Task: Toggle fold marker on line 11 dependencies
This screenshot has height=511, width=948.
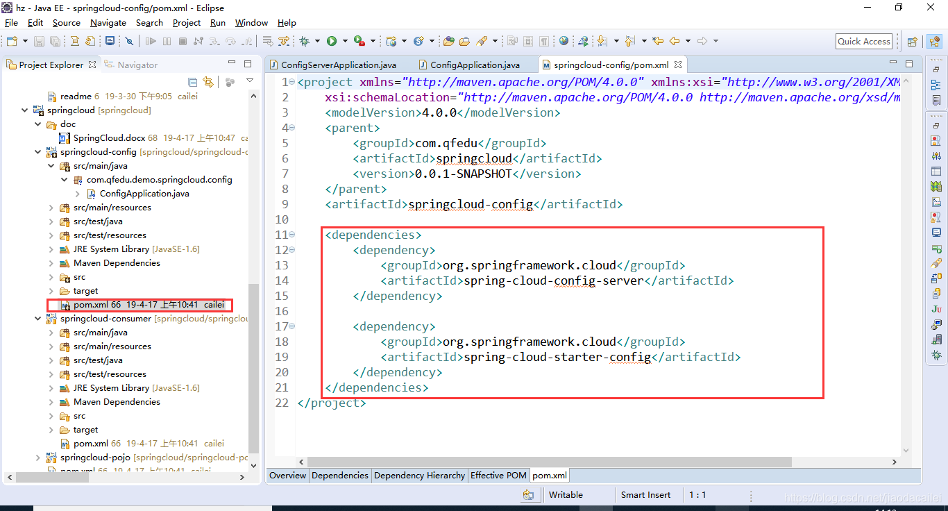Action: tap(291, 235)
